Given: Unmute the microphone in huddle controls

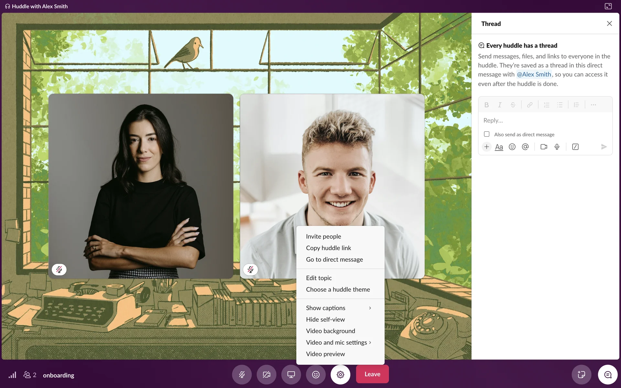Looking at the screenshot, I should [x=242, y=374].
